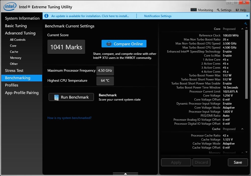Click the Discard button
This screenshot has width=251, height=176.
(201, 162)
